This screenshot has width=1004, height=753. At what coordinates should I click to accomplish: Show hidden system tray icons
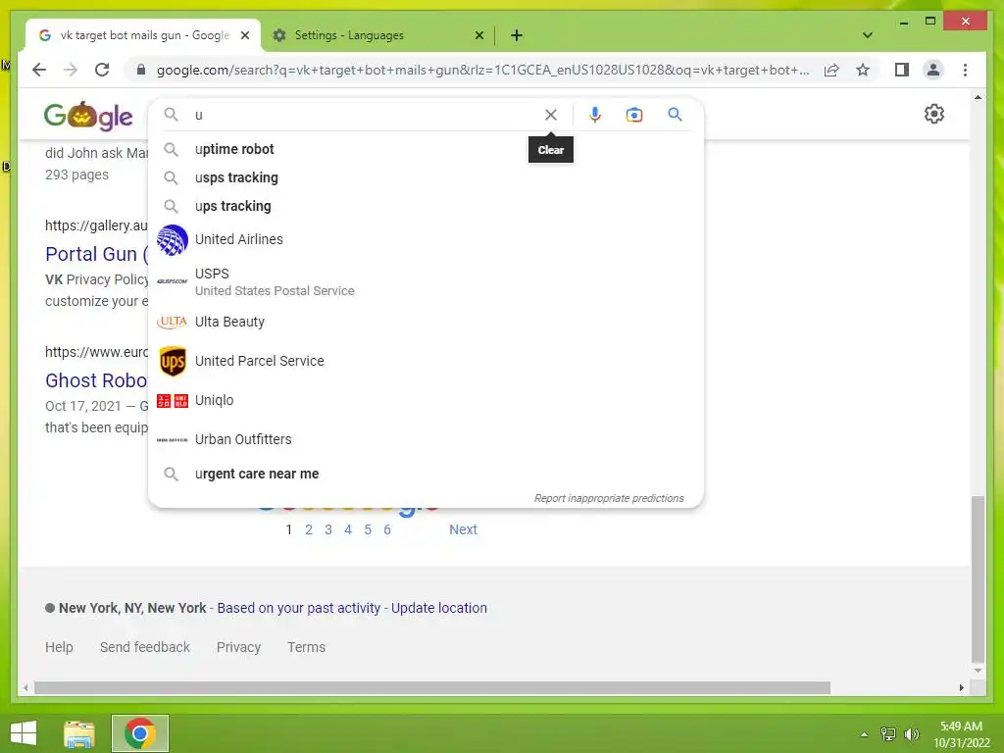(864, 734)
